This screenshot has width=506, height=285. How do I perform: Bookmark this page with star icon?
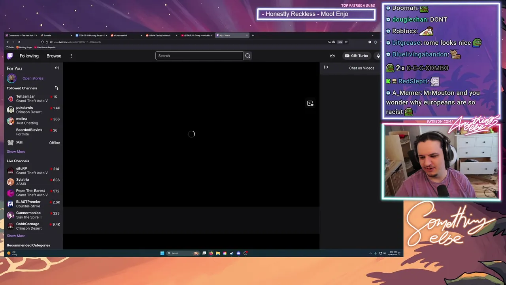346,42
